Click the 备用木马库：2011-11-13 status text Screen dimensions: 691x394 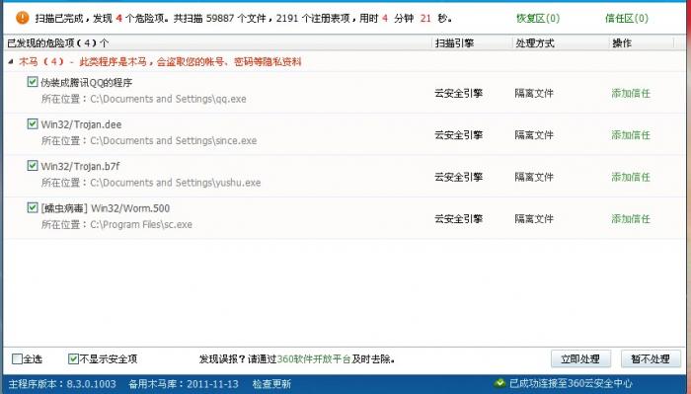184,384
